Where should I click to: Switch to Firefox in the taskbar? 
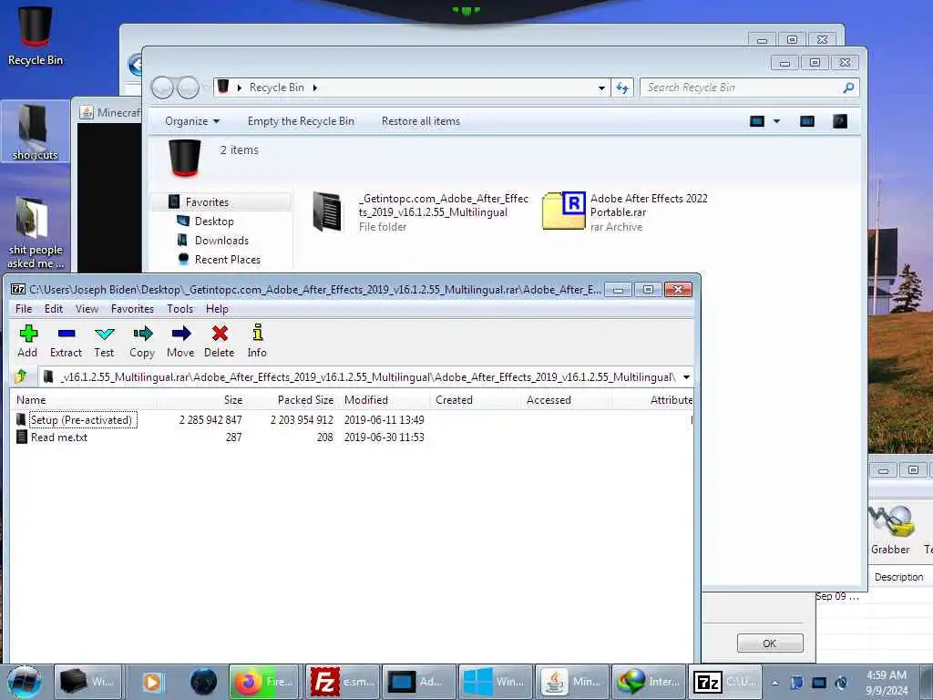point(263,682)
